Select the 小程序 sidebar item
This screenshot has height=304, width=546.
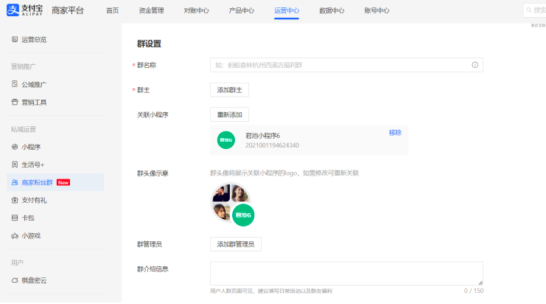click(31, 147)
